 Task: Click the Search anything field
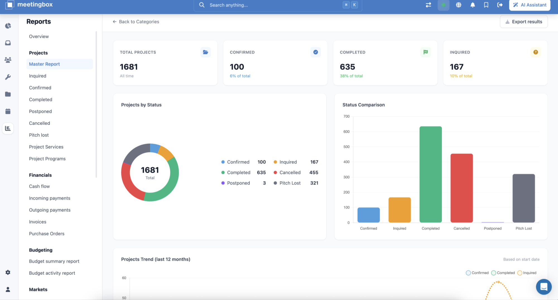(x=278, y=5)
